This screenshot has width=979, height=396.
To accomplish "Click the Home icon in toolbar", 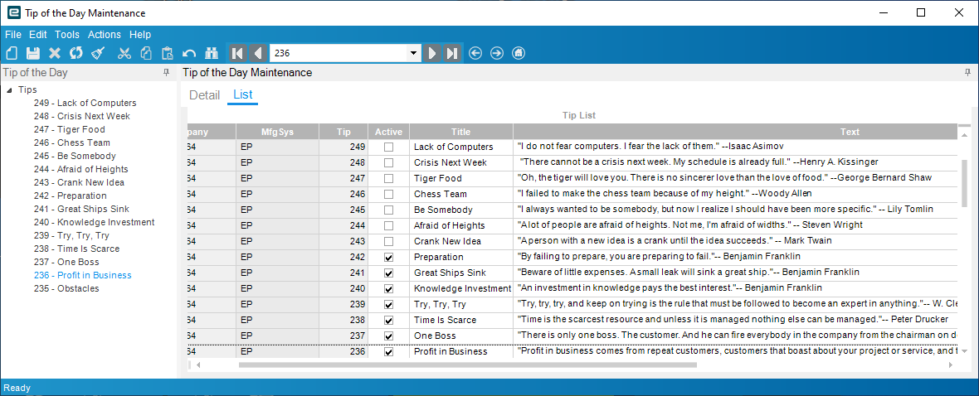I will (518, 53).
